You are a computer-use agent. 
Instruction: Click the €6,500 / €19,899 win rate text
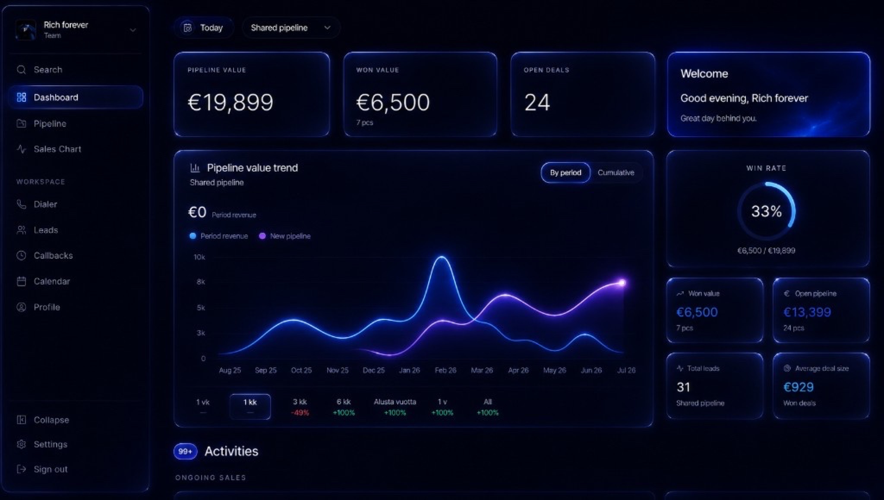tap(766, 250)
